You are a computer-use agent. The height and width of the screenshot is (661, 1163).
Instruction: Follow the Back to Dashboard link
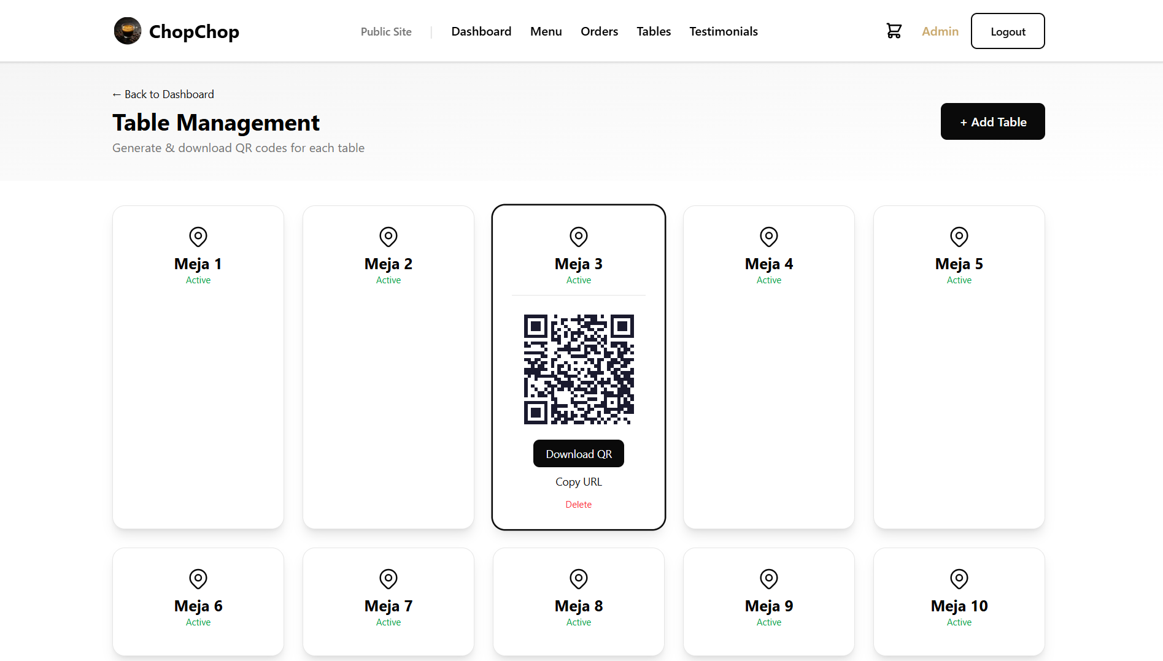click(x=163, y=94)
